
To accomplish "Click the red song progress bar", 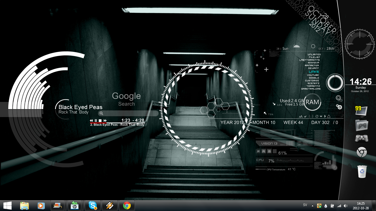I will coord(118,123).
